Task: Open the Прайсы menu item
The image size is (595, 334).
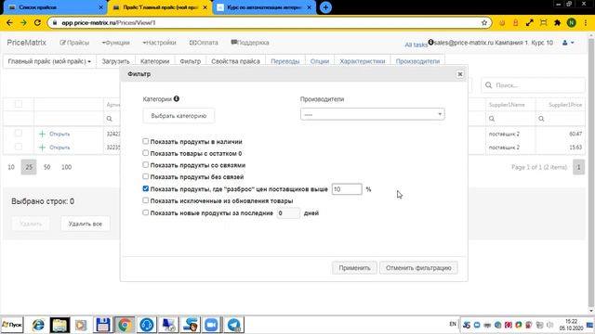Action: pyautogui.click(x=74, y=43)
